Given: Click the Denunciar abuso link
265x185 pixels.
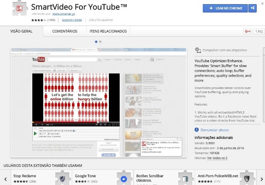Looking at the screenshot, I should [x=214, y=130].
